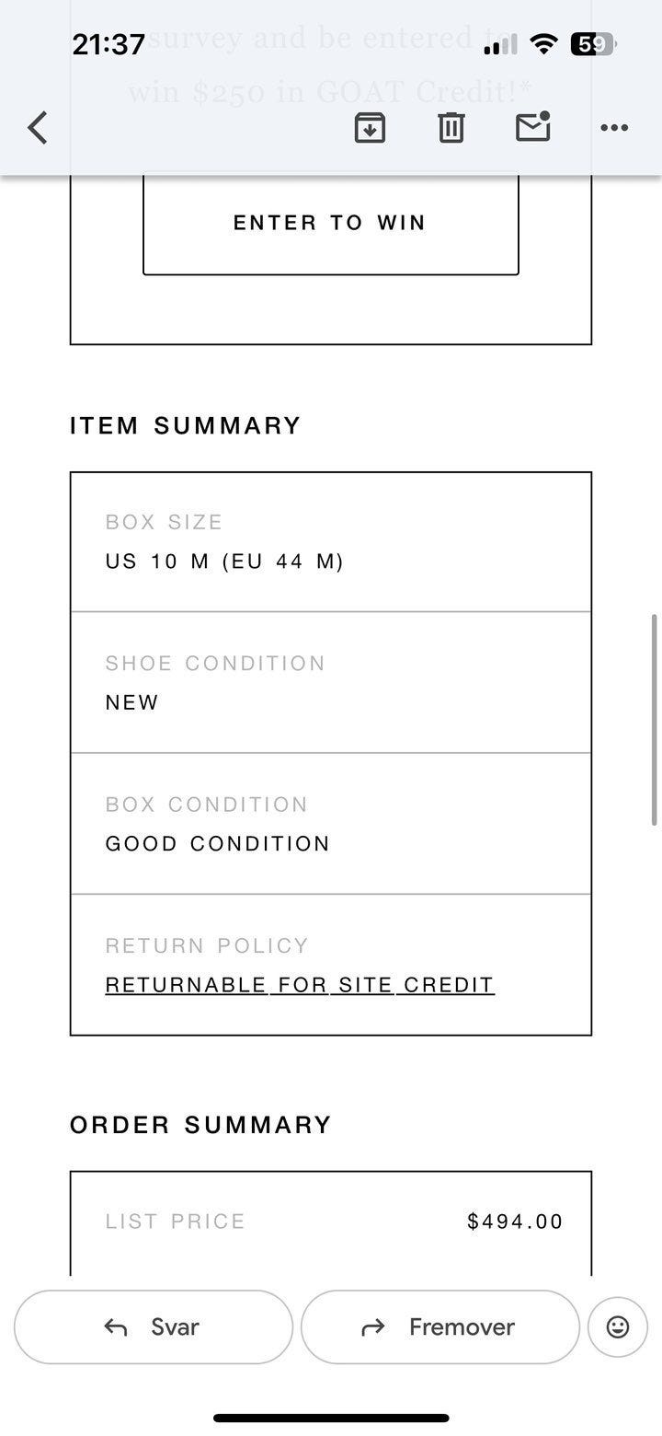Tap the $494.00 list price
The height and width of the screenshot is (1436, 662).
click(515, 1222)
